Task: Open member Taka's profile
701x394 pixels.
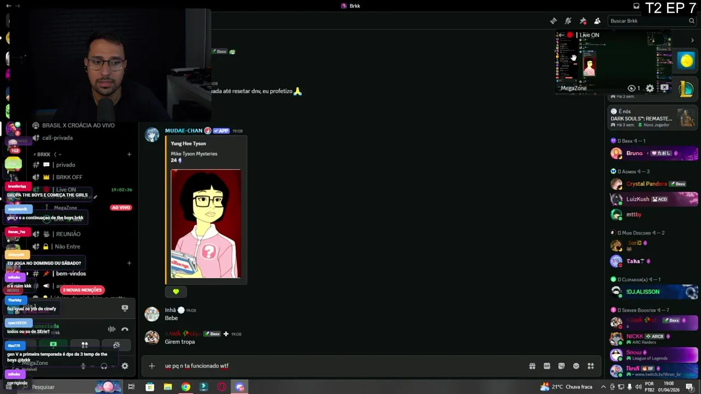Action: point(653,261)
